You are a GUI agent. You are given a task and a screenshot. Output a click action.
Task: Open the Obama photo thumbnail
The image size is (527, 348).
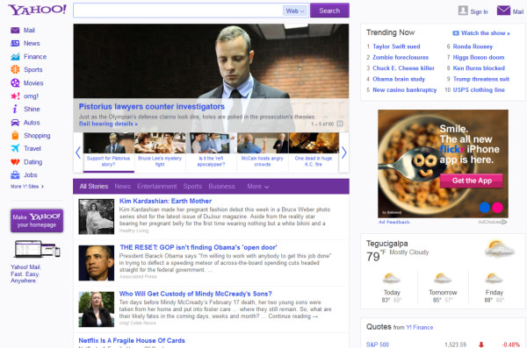click(97, 263)
